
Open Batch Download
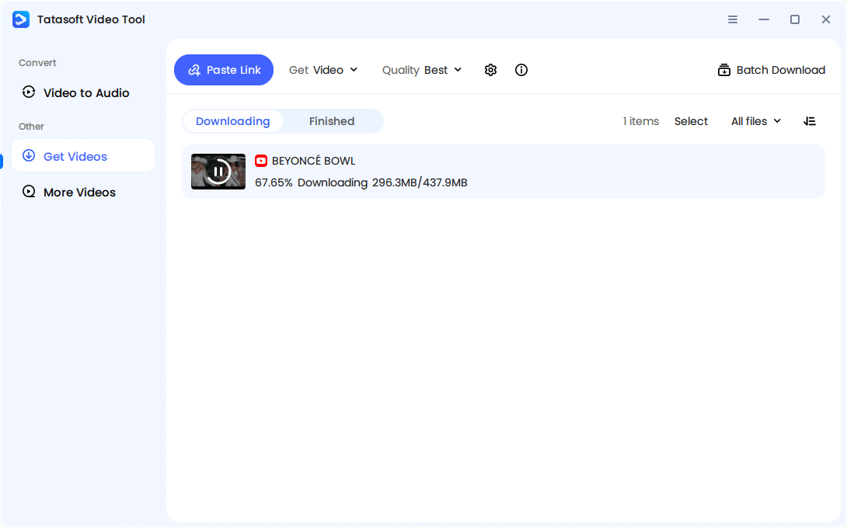click(770, 70)
